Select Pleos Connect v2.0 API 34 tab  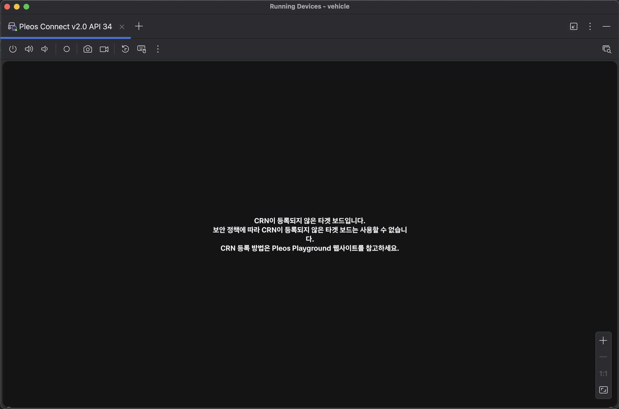(65, 27)
